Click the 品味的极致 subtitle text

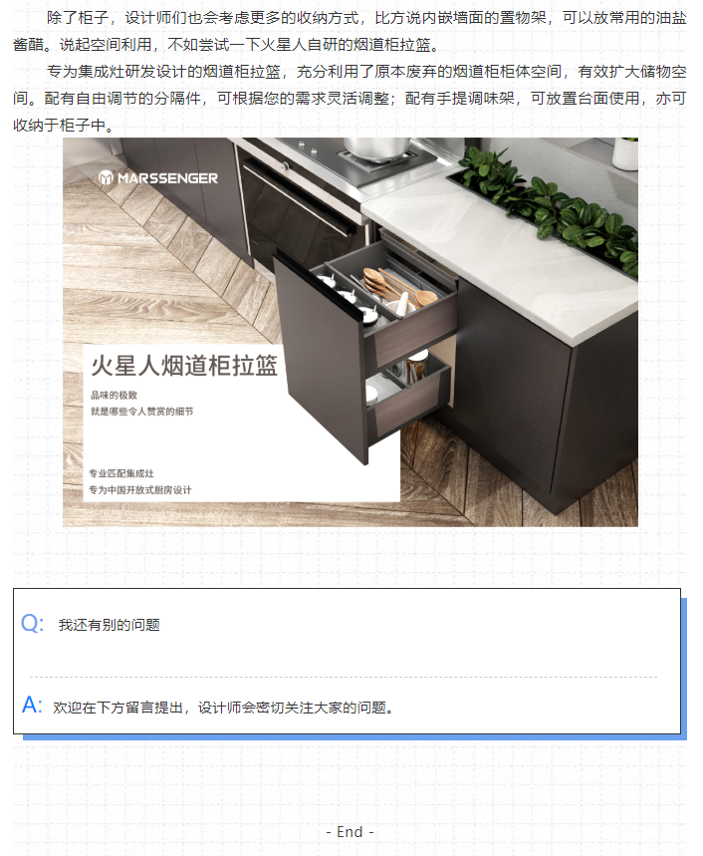tap(114, 395)
